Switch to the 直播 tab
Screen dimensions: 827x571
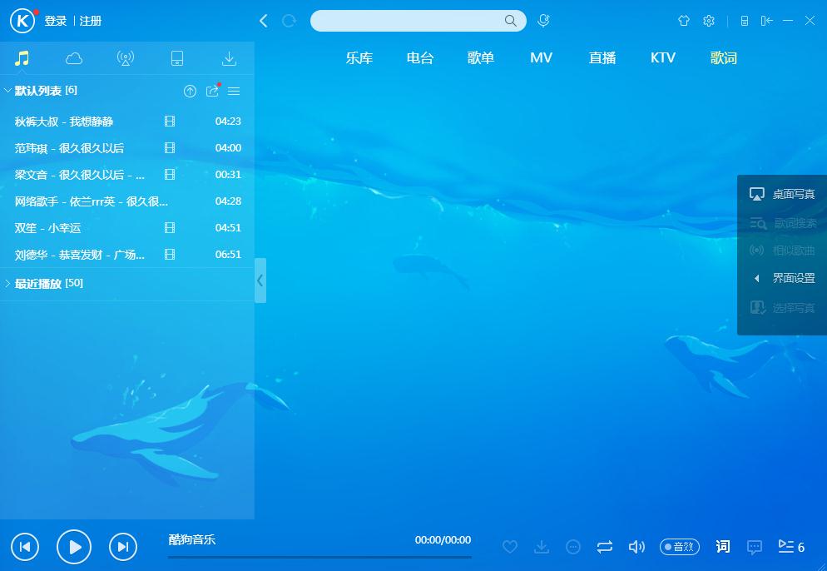pyautogui.click(x=602, y=57)
